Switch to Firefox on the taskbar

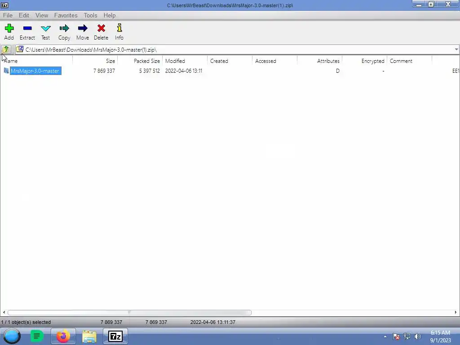[63, 336]
